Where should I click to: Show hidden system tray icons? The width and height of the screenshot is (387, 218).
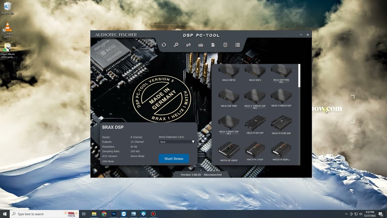pos(346,214)
